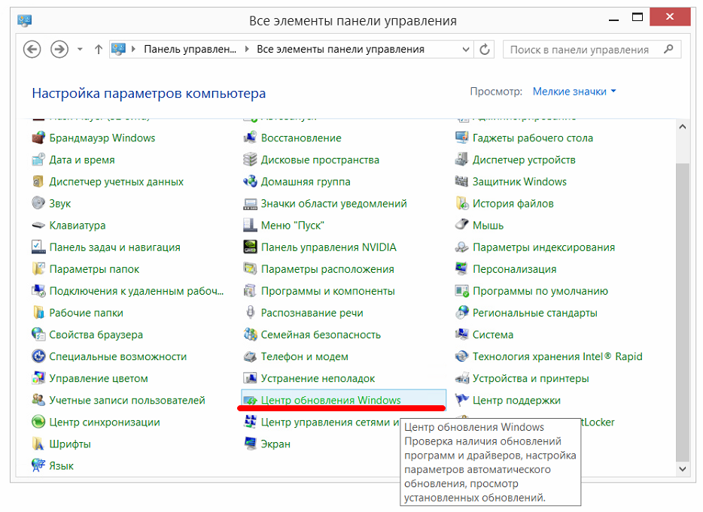Click the Брандмауэр Windows firewall icon
The width and height of the screenshot is (703, 512).
(x=39, y=138)
